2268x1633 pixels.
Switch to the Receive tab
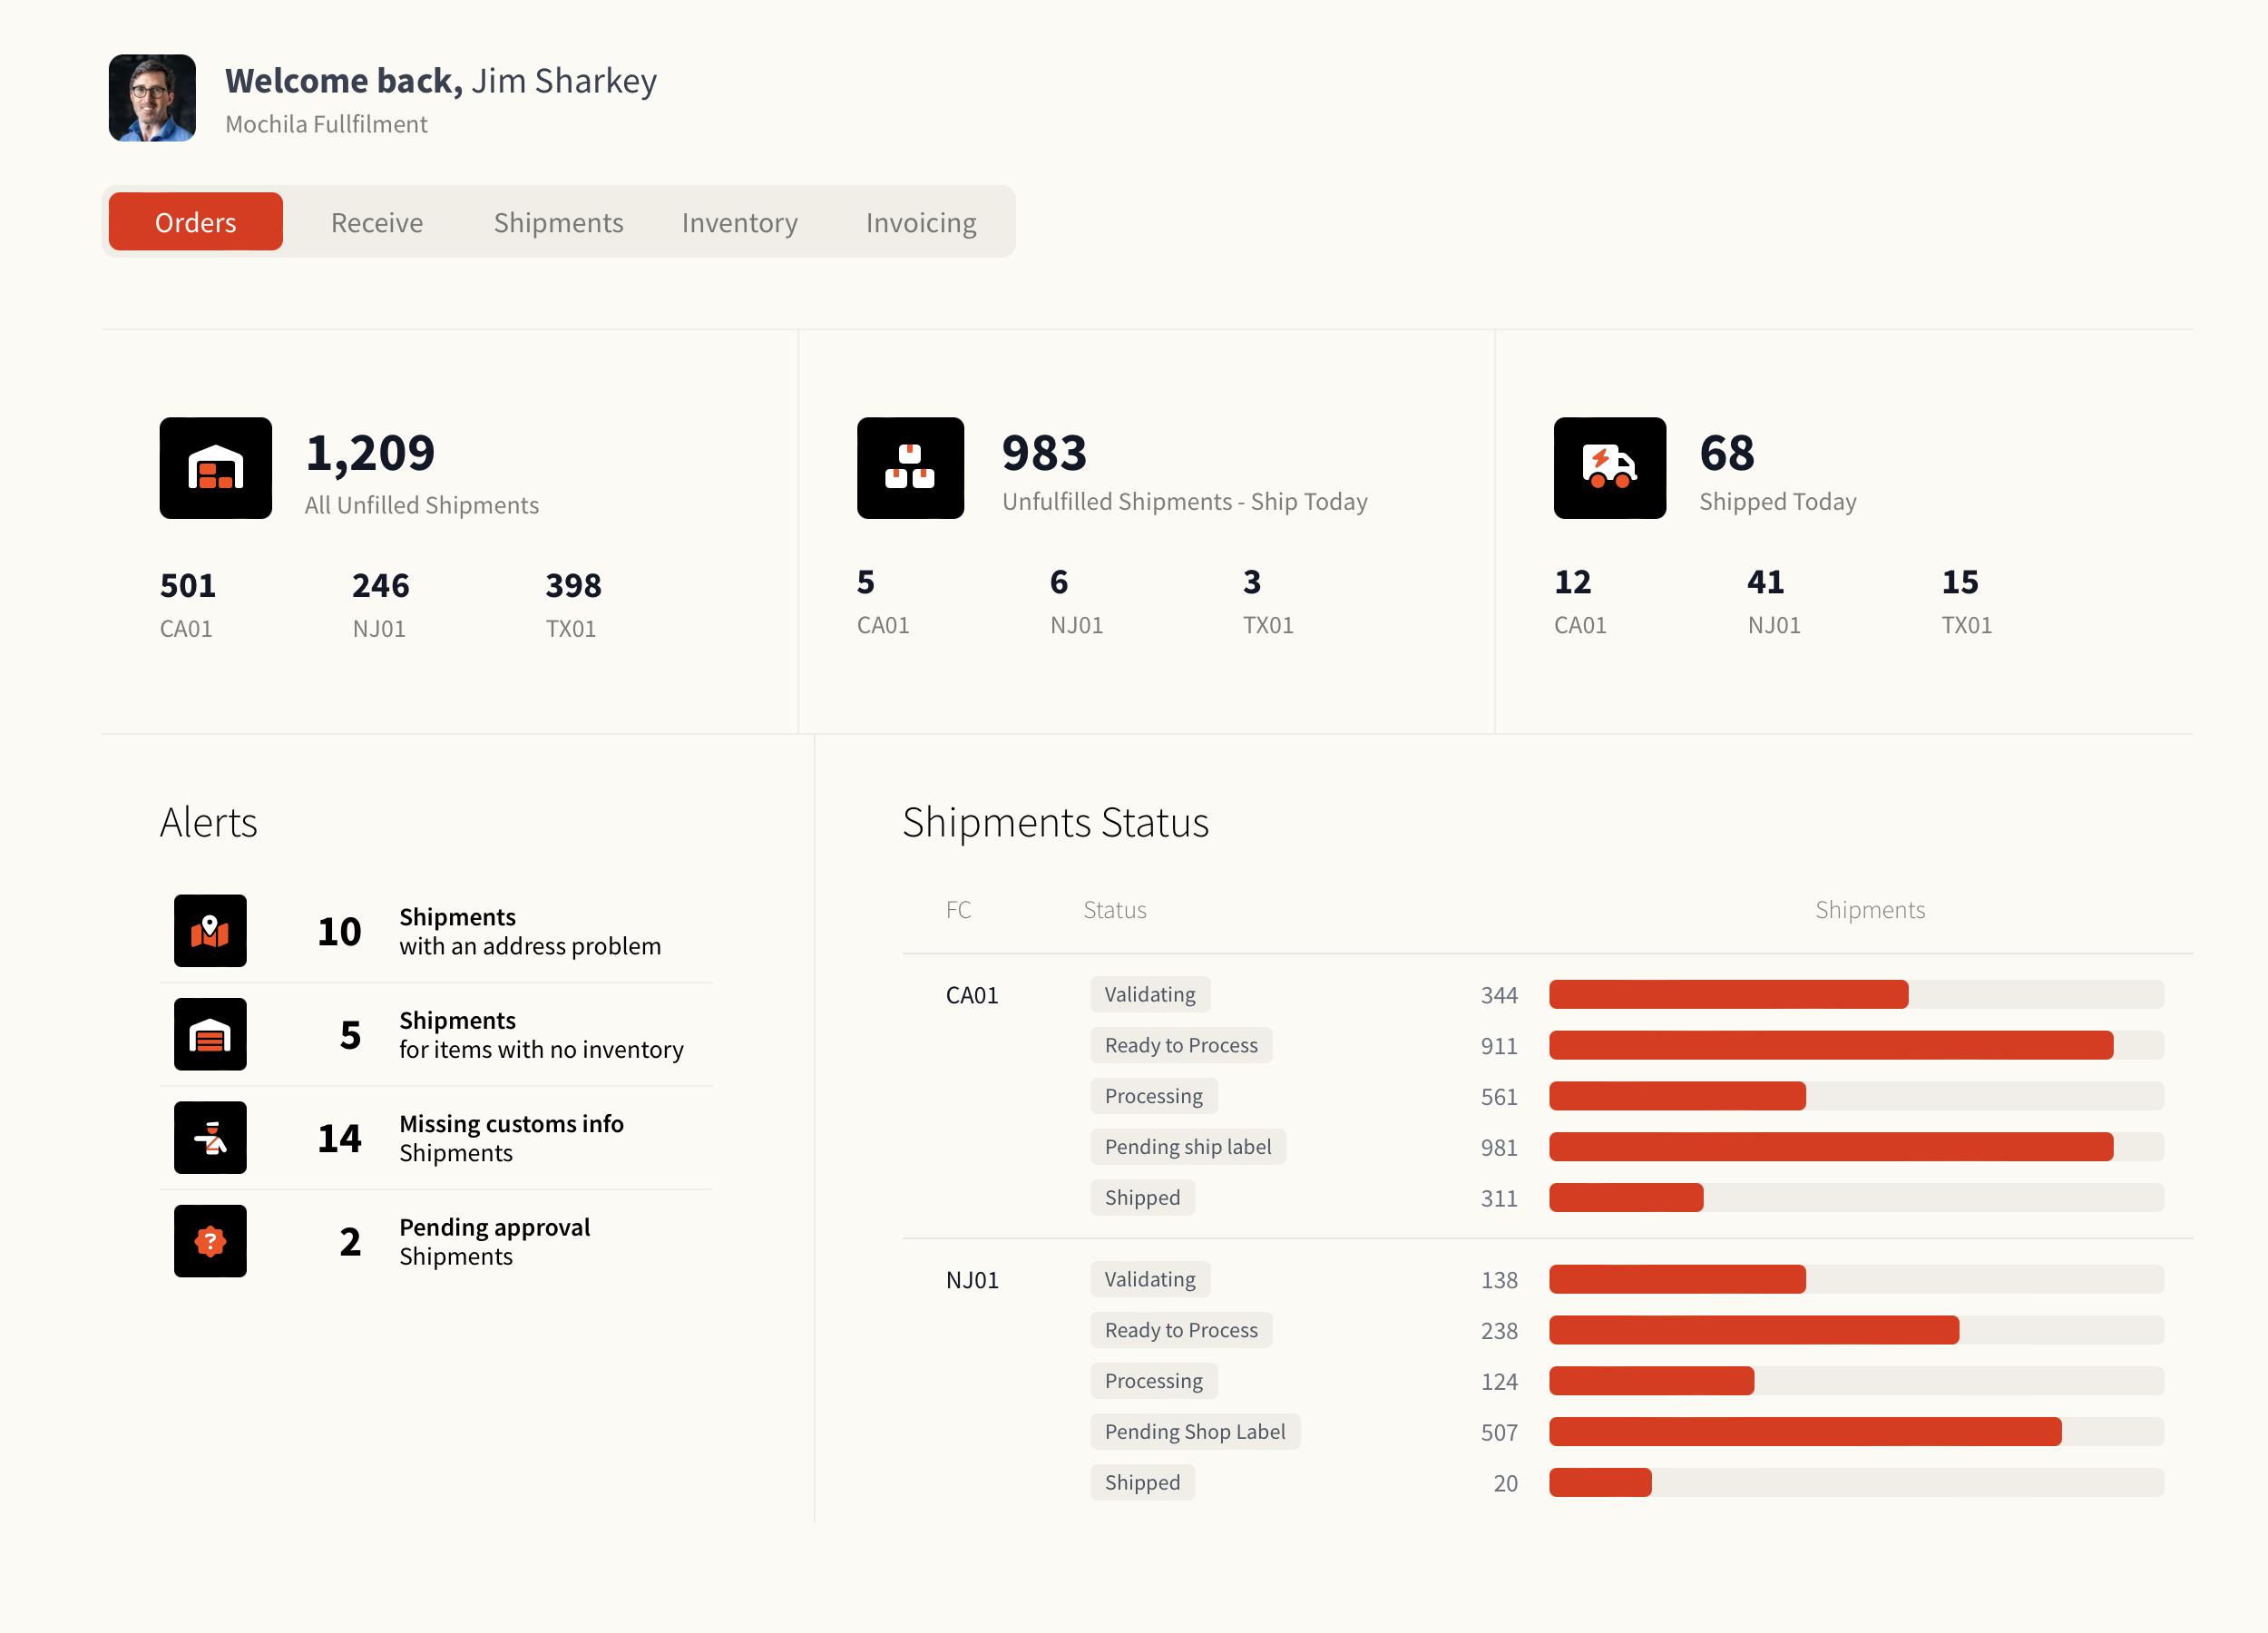pyautogui.click(x=377, y=222)
